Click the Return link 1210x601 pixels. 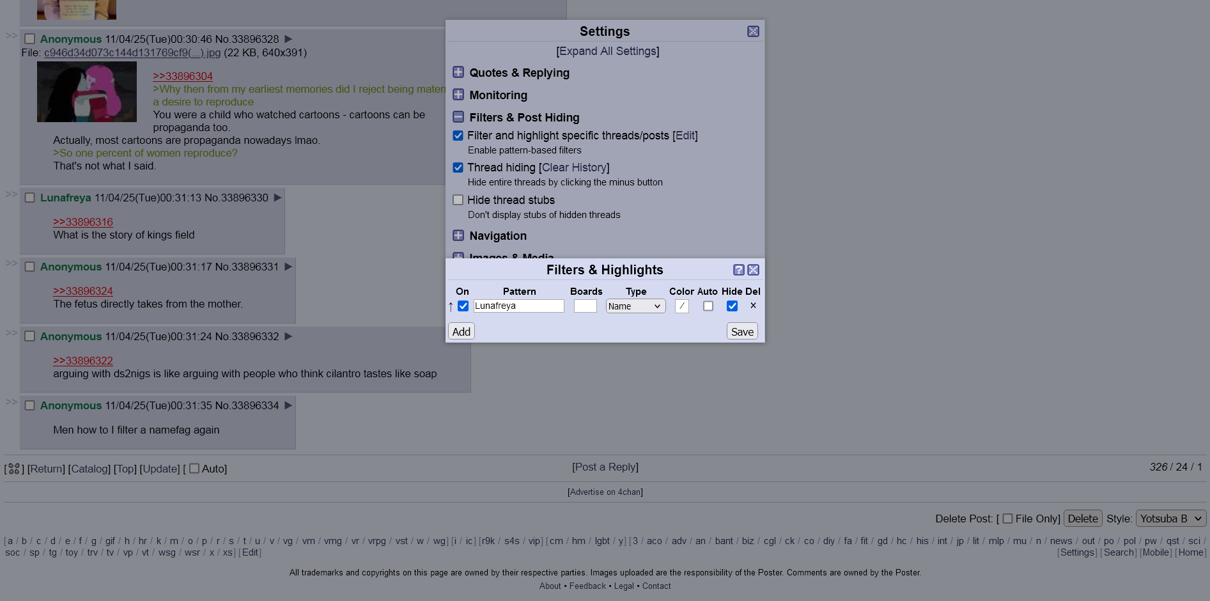pyautogui.click(x=46, y=469)
